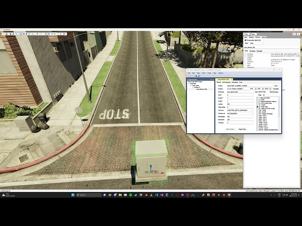Collapse the Ymap Files tree node
The height and width of the screenshot is (226, 302).
[x=189, y=84]
